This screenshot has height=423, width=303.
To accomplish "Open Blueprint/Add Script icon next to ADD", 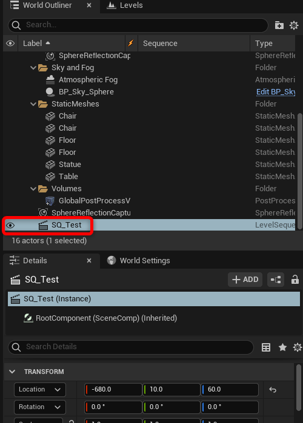I will click(x=276, y=280).
